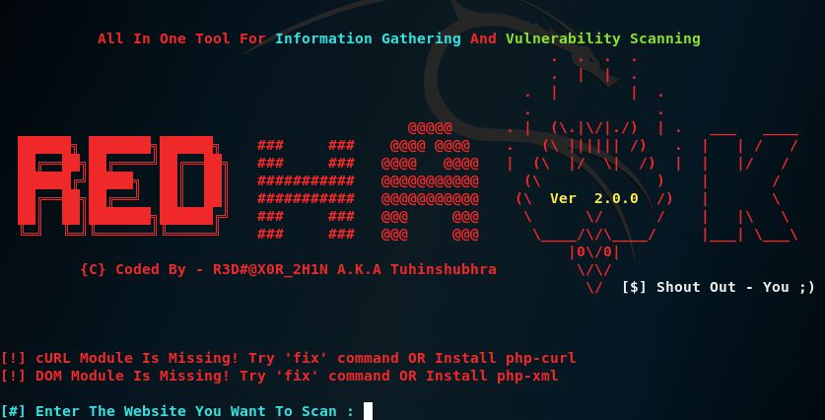Click the DOM Module Is Missing warning
Image resolution: width=825 pixels, height=420 pixels.
(x=279, y=376)
